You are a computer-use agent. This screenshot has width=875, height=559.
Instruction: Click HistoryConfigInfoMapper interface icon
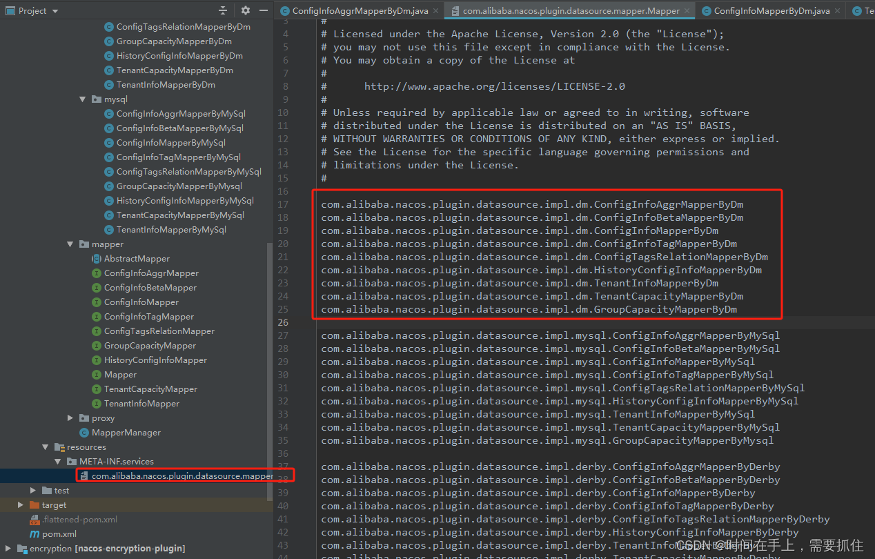point(97,360)
